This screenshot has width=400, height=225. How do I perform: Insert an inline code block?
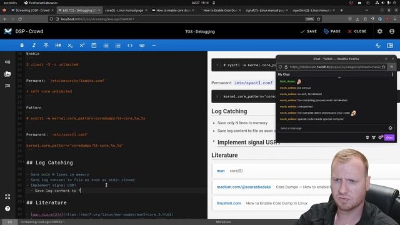130,46
